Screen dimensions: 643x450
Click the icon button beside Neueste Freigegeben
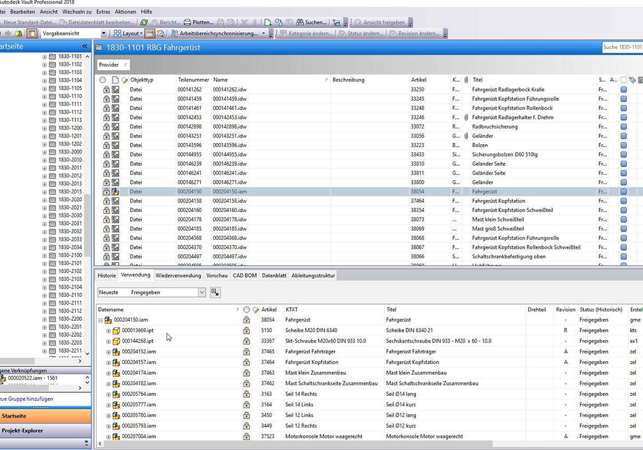(x=215, y=292)
